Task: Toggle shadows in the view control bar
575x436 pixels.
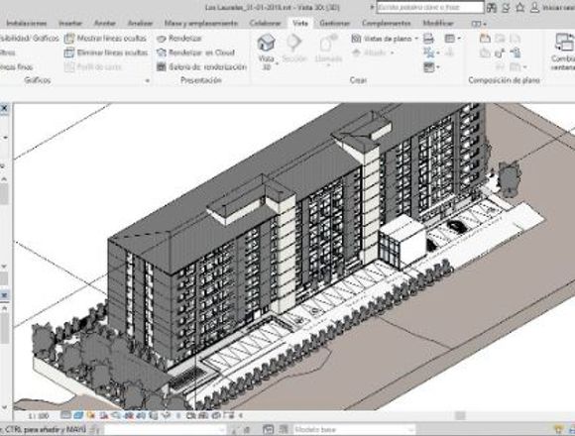Action: pyautogui.click(x=104, y=415)
